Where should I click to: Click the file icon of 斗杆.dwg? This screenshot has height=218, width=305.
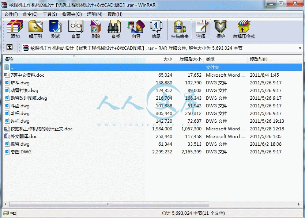7,114
